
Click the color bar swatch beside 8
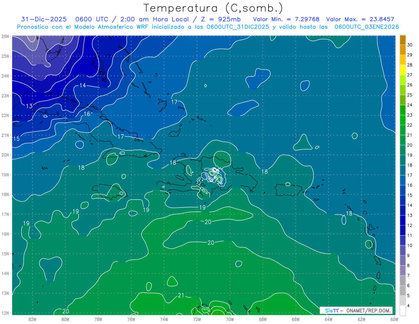pos(403,260)
